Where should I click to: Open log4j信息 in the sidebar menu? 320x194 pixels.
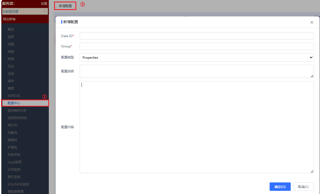pyautogui.click(x=15, y=162)
